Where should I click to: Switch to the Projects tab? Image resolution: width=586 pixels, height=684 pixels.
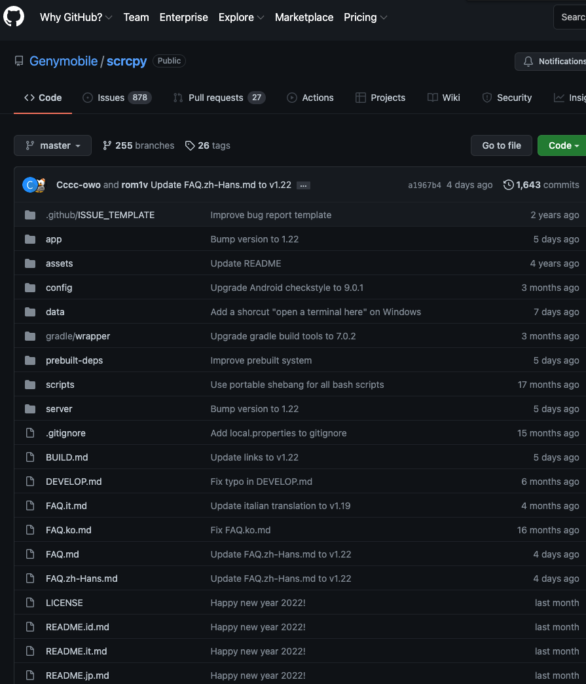tap(380, 98)
